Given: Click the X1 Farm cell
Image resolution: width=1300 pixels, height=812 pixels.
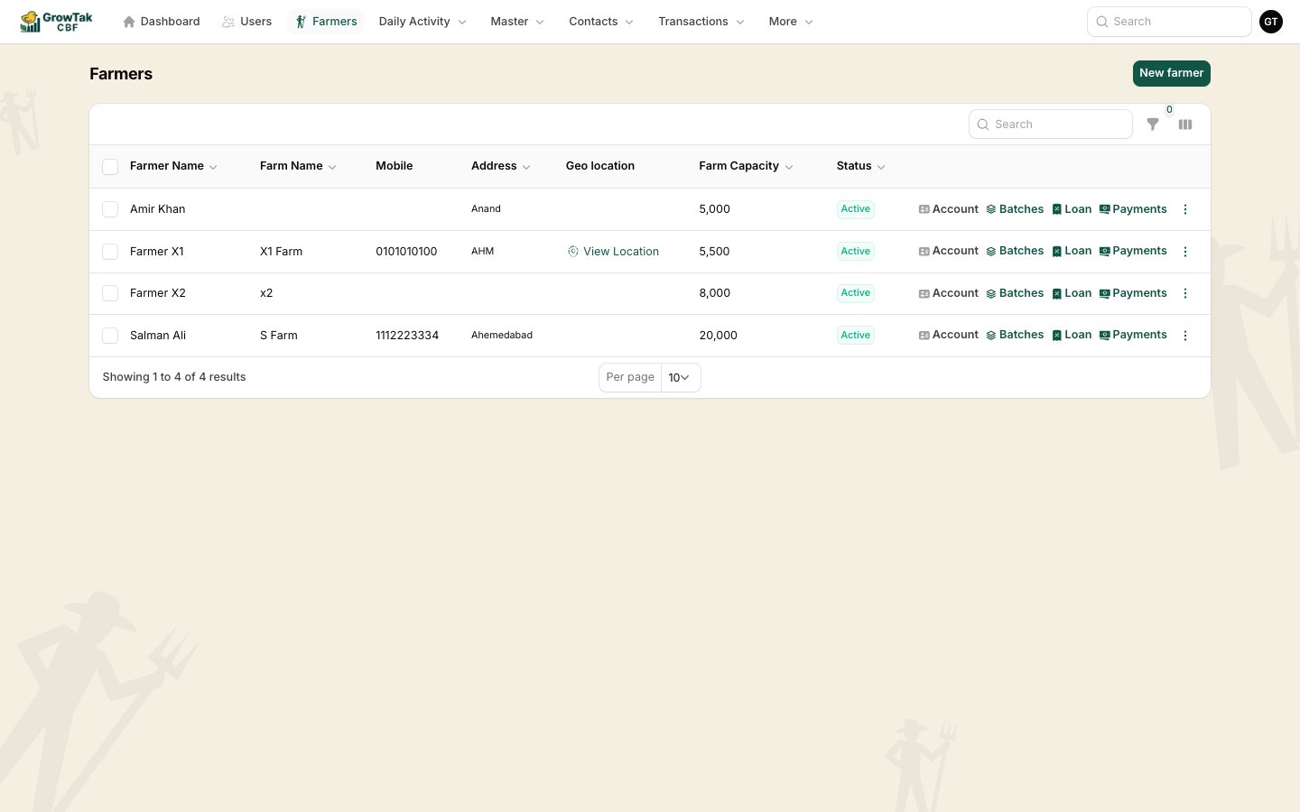Looking at the screenshot, I should tap(281, 252).
